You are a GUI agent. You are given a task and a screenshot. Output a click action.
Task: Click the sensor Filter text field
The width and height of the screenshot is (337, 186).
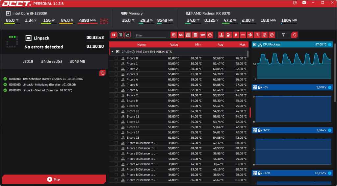click(x=150, y=35)
